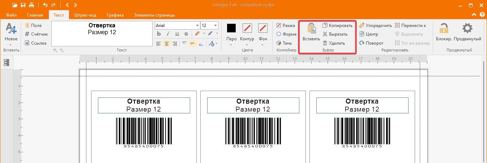487x163 pixels.
Task: Cut the selection with Вырезать
Action: [x=335, y=34]
